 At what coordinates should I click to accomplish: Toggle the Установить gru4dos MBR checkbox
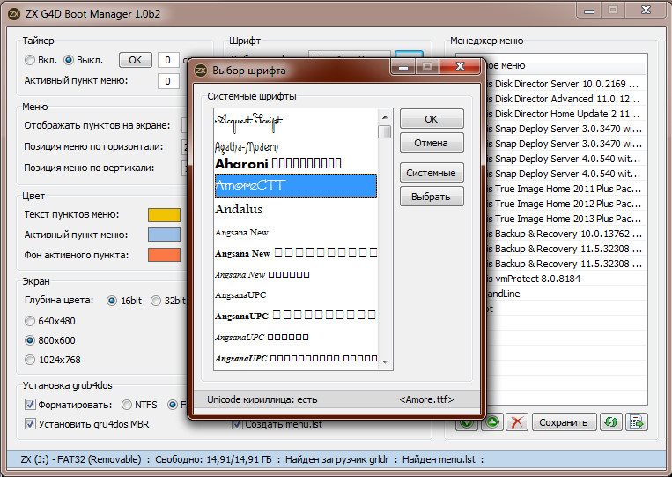(x=31, y=424)
